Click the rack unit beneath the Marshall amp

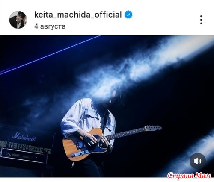click(x=24, y=156)
